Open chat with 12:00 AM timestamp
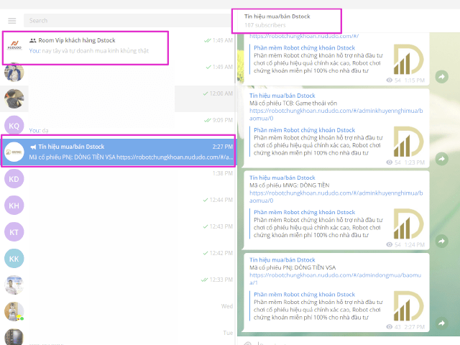 [117, 99]
